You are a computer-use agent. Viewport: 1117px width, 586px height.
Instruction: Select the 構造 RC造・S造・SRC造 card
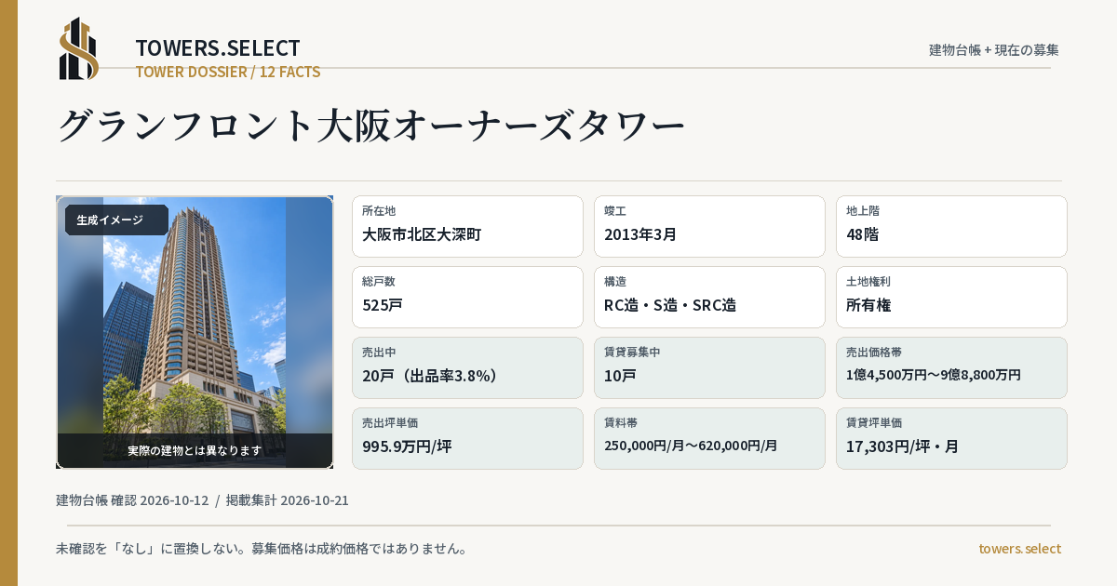click(709, 297)
